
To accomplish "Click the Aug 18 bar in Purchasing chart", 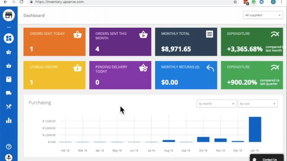I will coord(169,141).
